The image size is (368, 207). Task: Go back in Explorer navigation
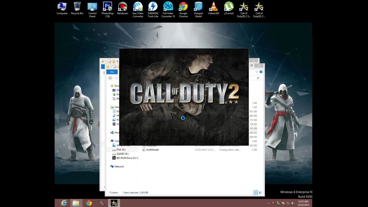110,78
